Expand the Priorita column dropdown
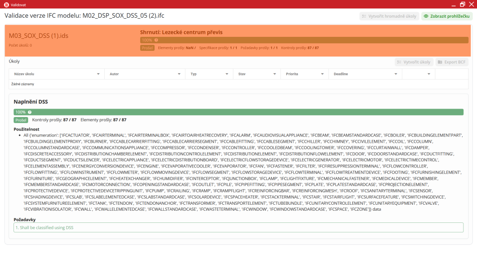Viewport: 477px width, 256px height. (322, 74)
